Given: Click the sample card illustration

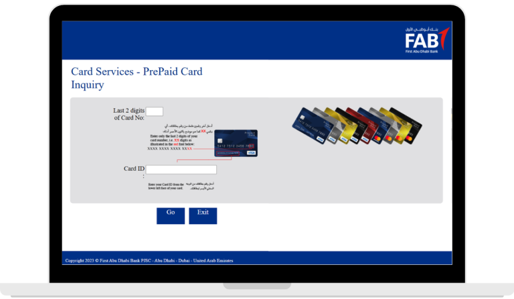Looking at the screenshot, I should [236, 143].
